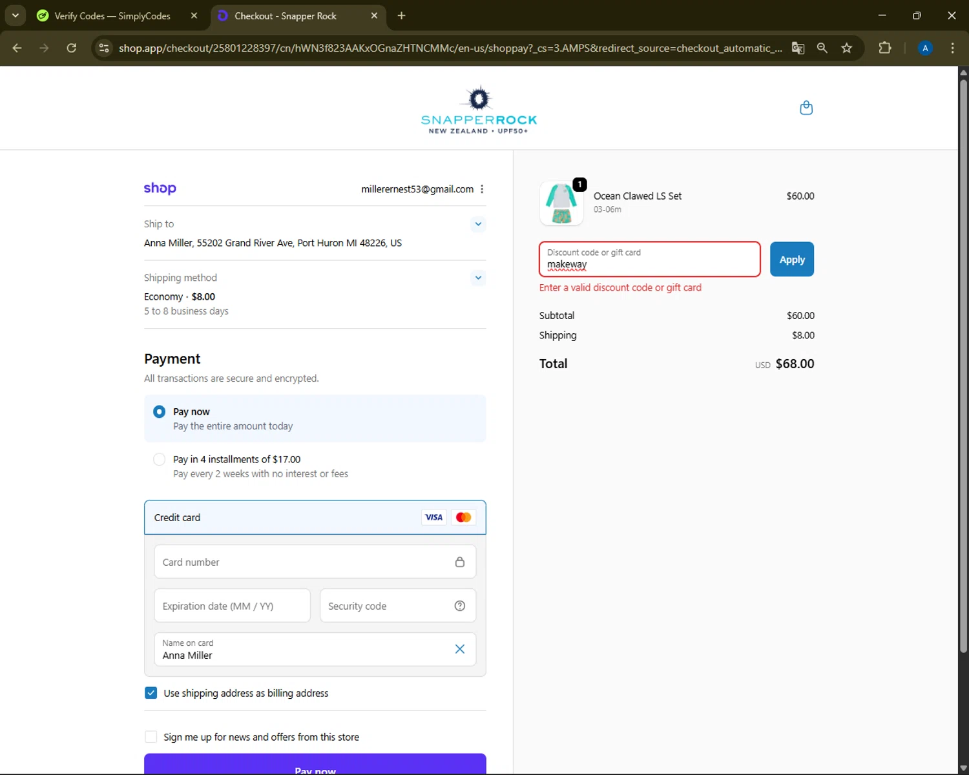Focus the Card number field

[x=315, y=562]
